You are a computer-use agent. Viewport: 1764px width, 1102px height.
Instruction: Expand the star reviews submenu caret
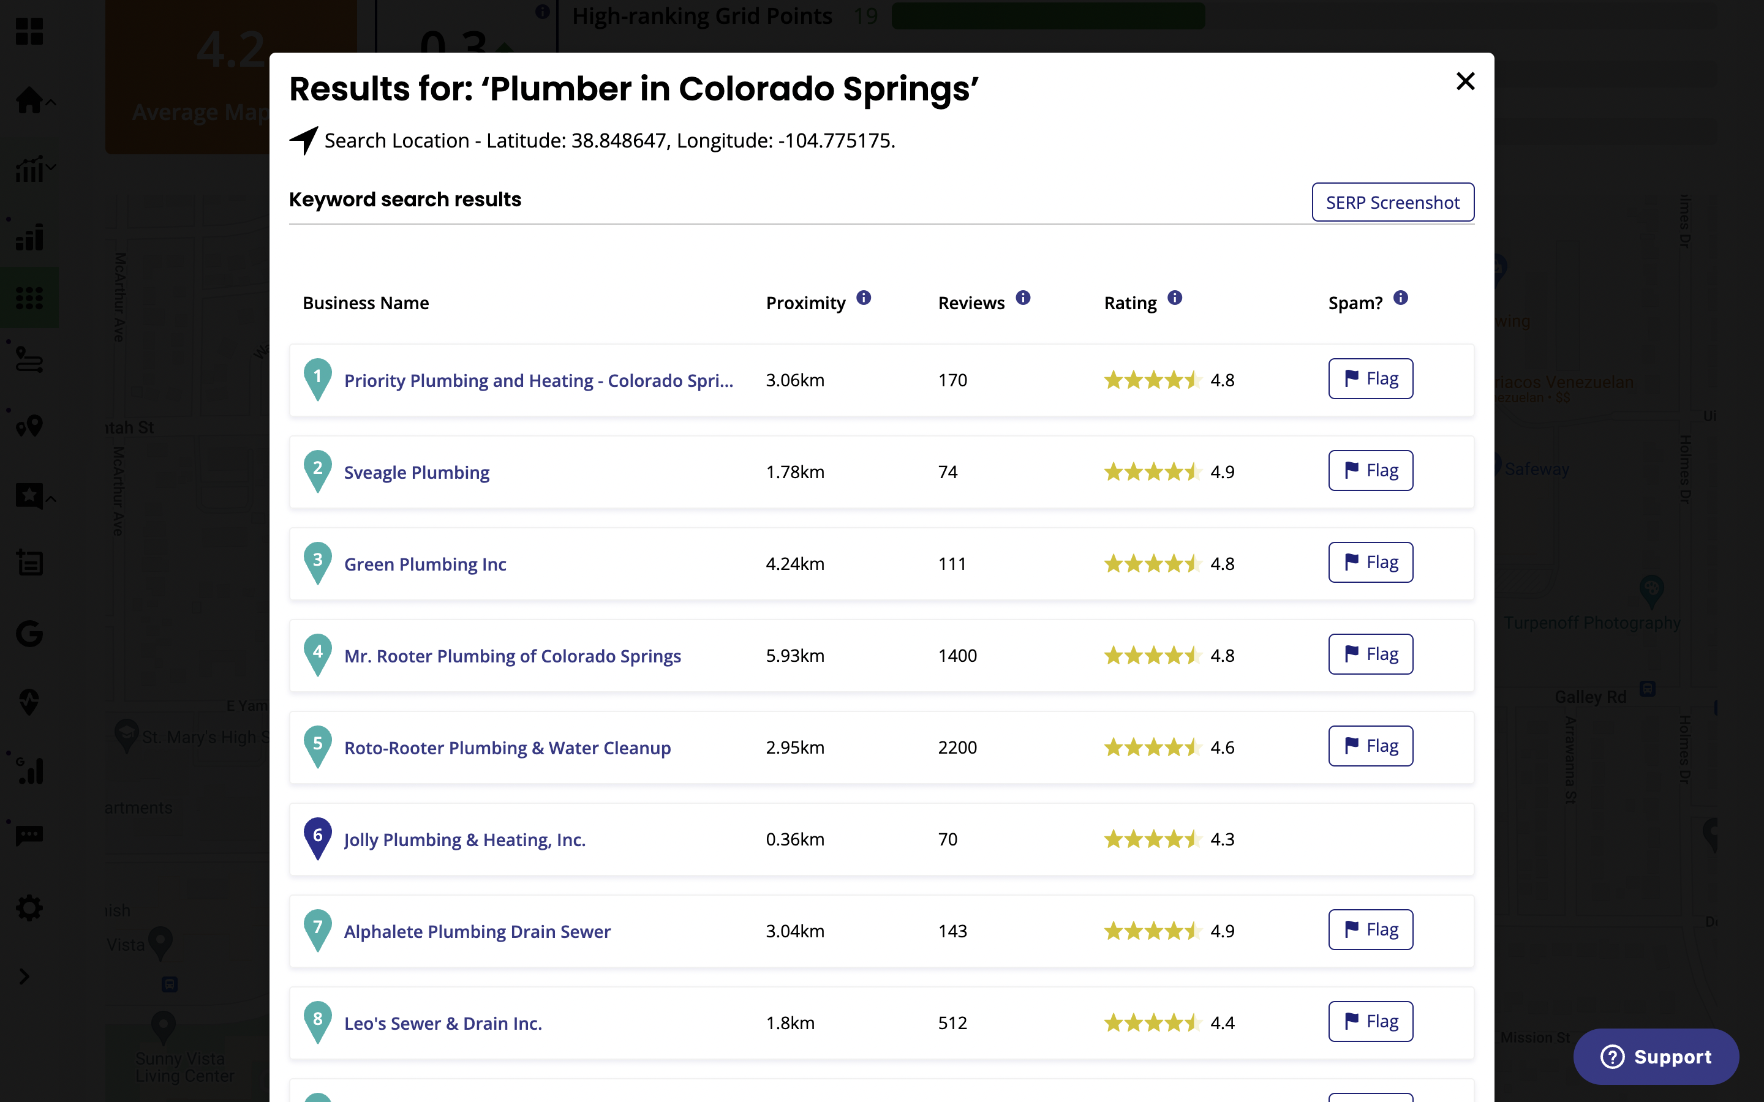coord(51,499)
